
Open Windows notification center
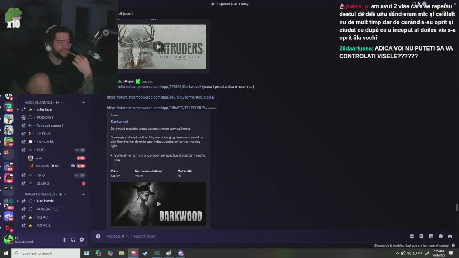pyautogui.click(x=451, y=253)
